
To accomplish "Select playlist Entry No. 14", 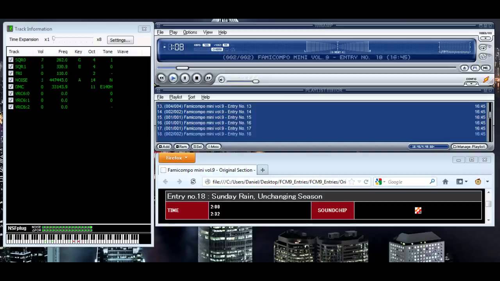I will pyautogui.click(x=322, y=112).
